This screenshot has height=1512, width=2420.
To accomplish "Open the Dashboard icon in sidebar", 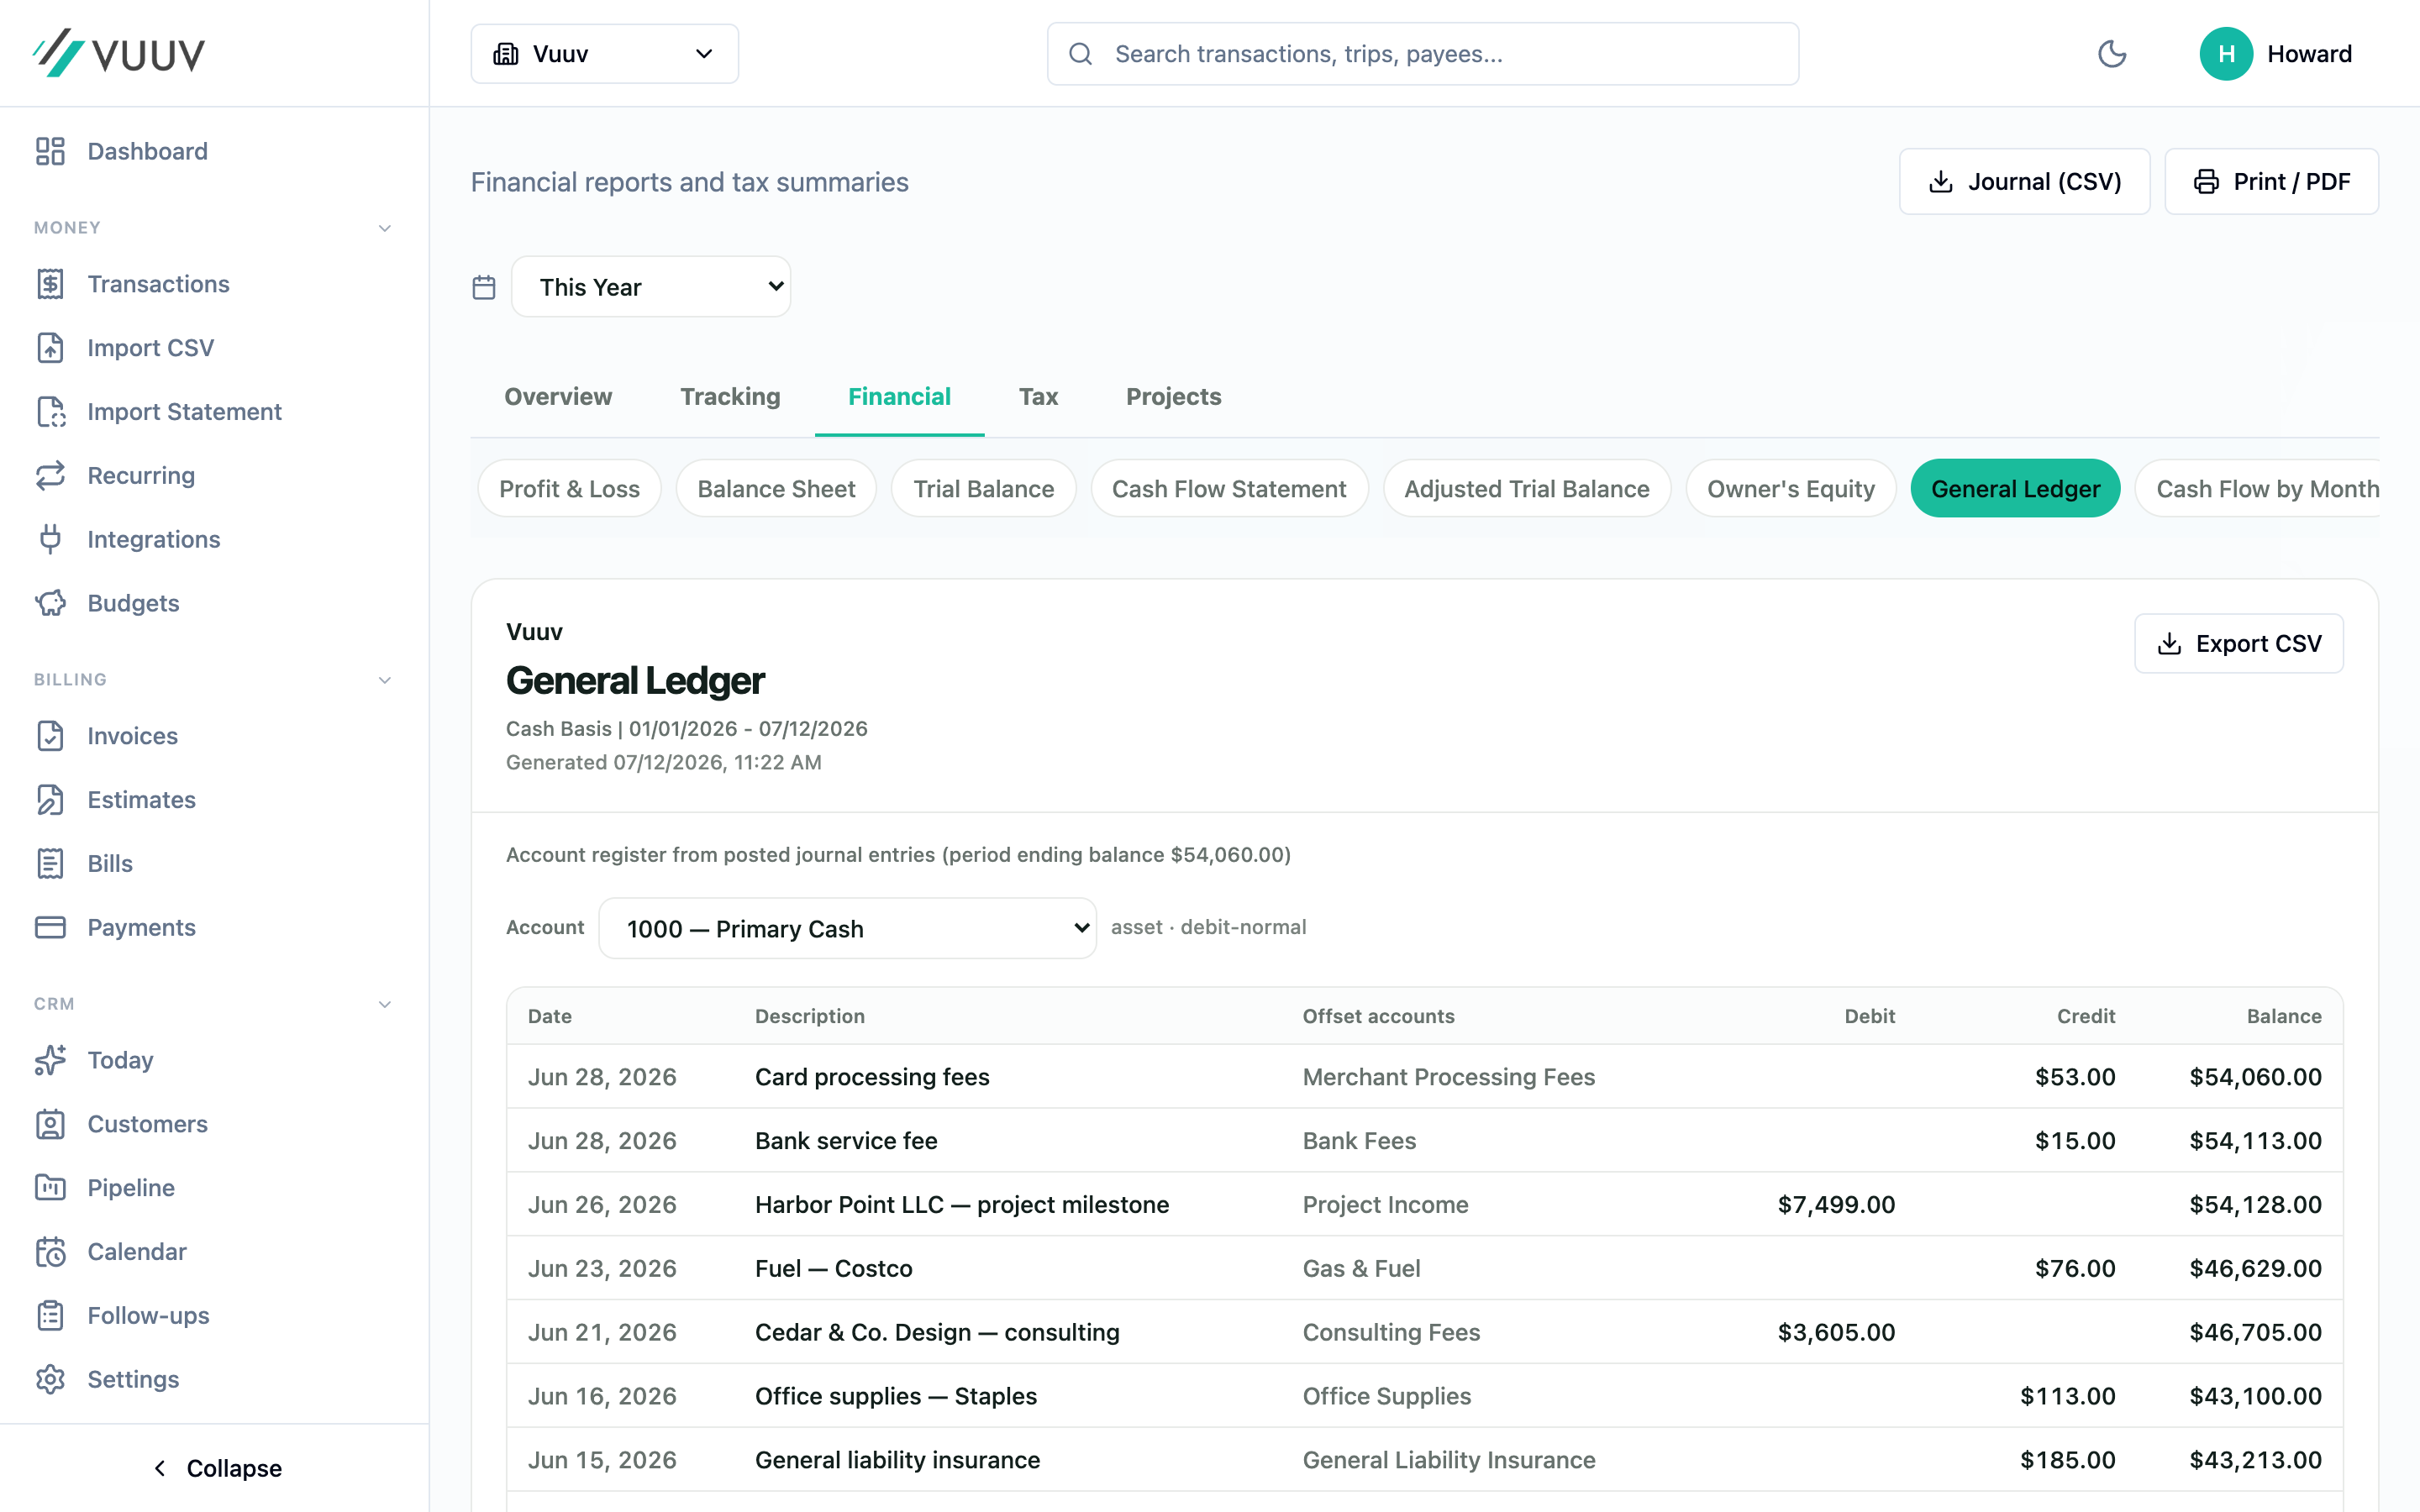I will (x=50, y=151).
